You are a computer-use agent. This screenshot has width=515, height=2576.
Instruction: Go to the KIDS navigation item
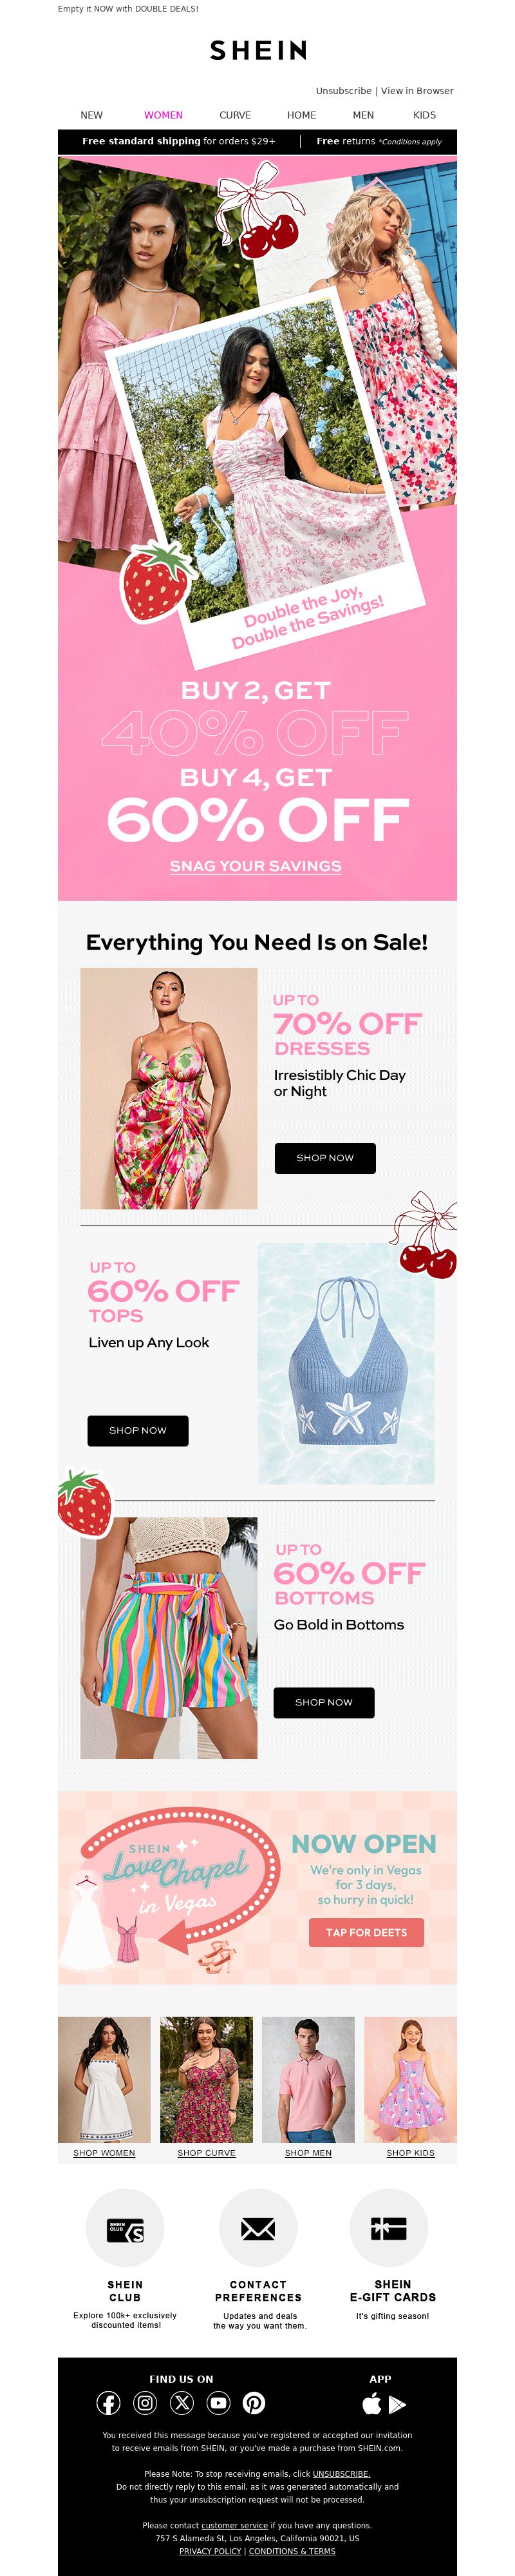point(425,115)
